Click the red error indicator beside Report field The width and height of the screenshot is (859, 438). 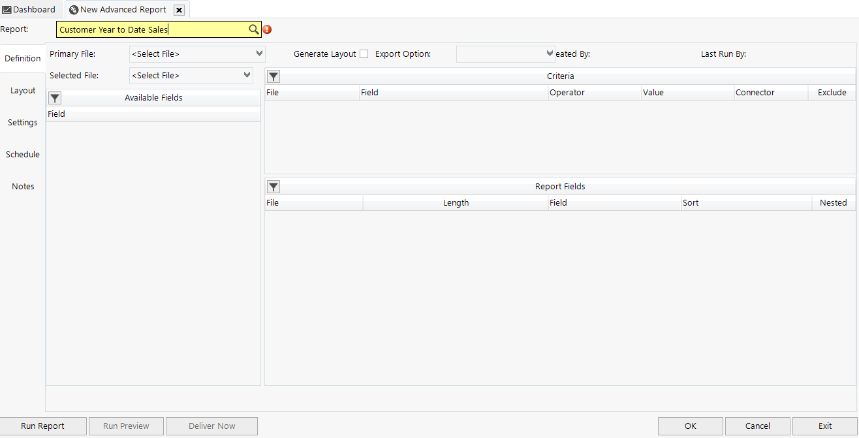(266, 29)
